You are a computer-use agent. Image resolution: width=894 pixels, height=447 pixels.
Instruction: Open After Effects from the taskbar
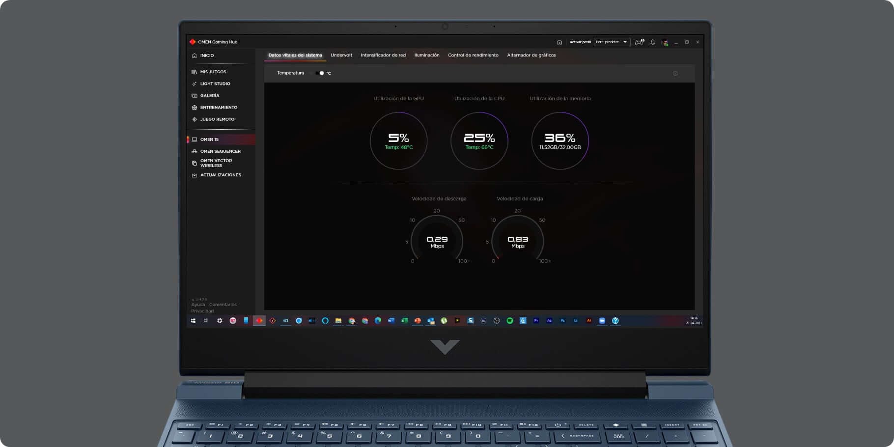[549, 321]
